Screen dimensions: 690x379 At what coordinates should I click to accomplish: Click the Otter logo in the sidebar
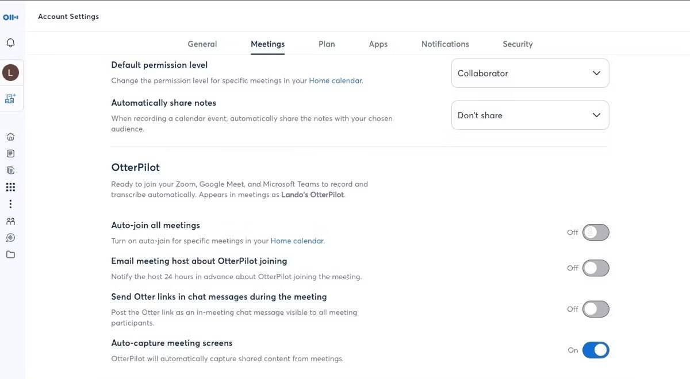[10, 17]
